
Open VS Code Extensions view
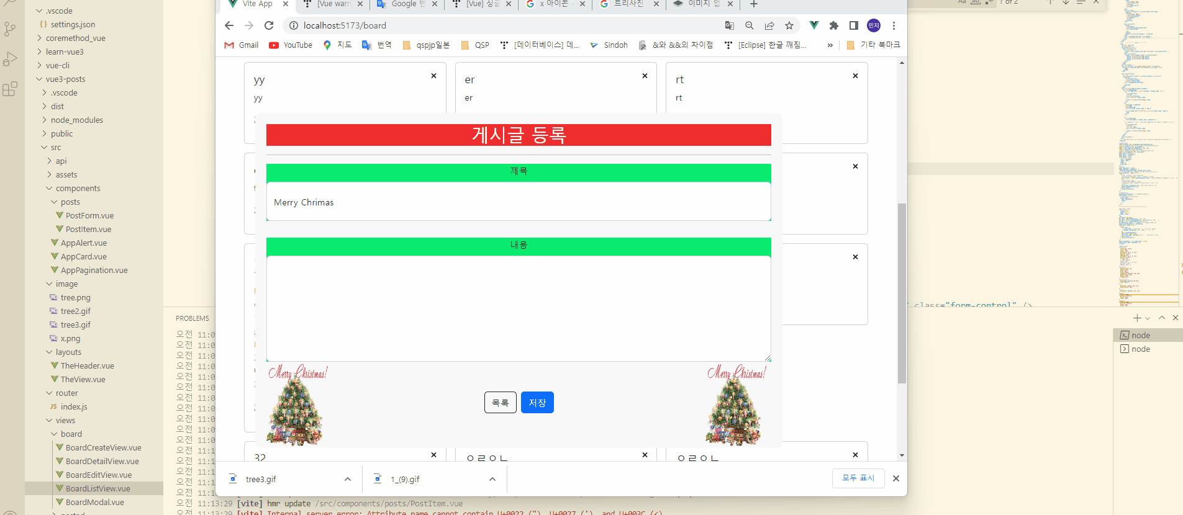click(x=10, y=89)
